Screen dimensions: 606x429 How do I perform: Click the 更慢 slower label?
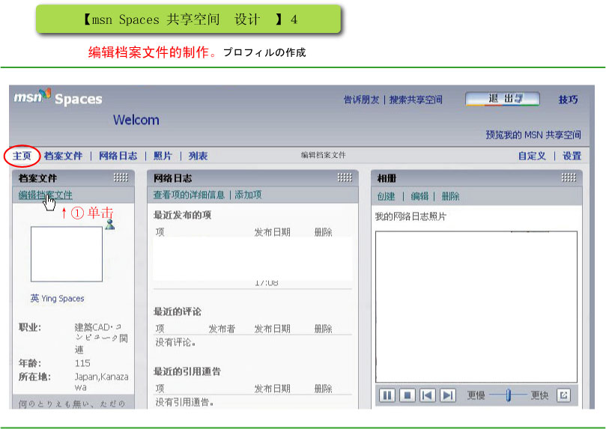pos(476,395)
